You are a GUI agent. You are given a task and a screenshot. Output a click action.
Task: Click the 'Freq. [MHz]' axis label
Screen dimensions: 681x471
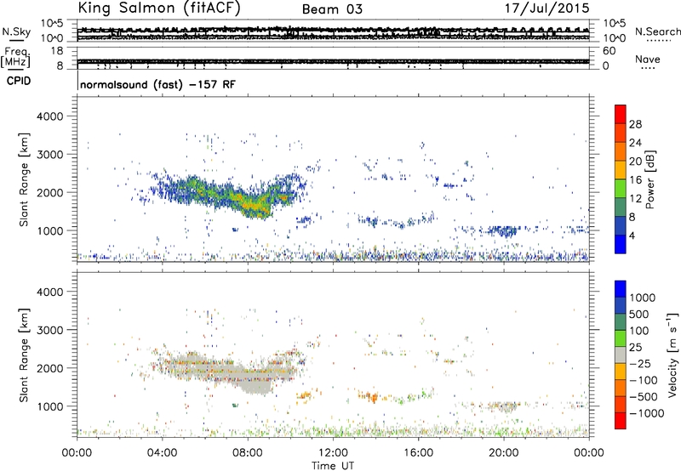15,57
